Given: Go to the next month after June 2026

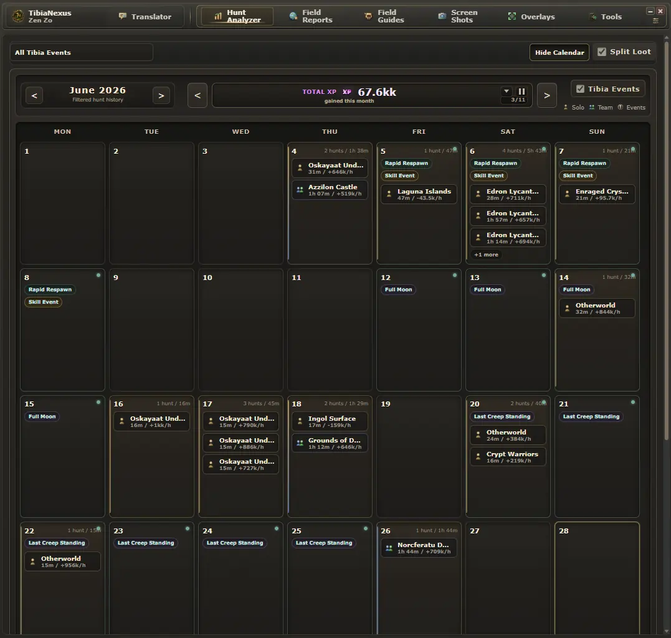Looking at the screenshot, I should [x=161, y=95].
